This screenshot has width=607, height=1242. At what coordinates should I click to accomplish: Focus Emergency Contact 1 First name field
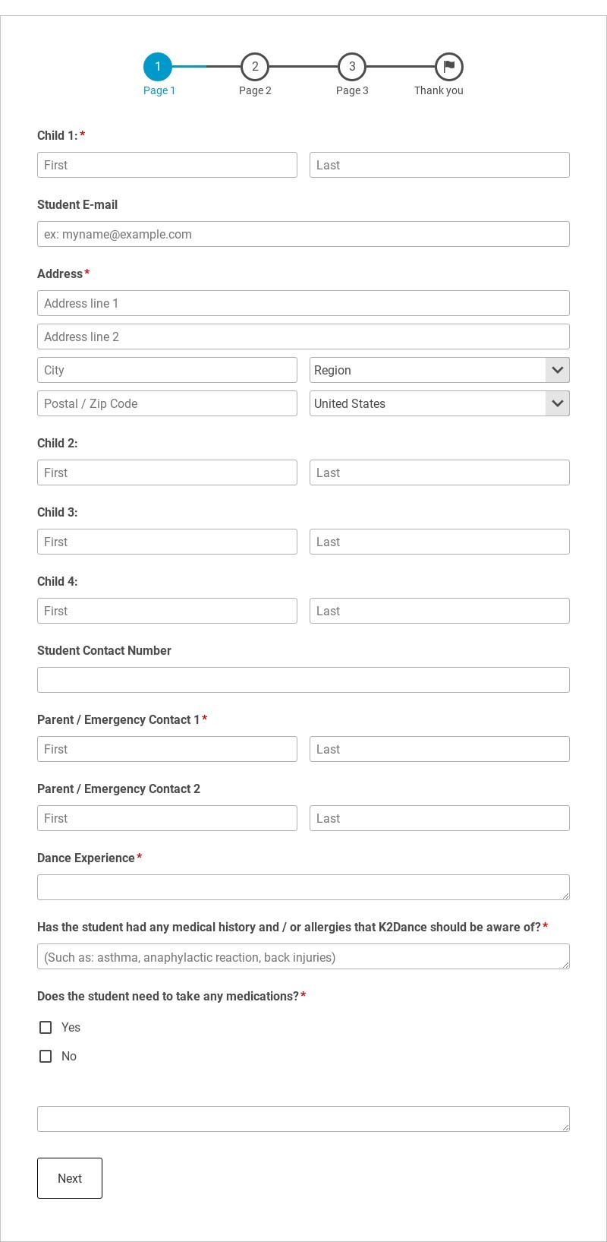(167, 749)
